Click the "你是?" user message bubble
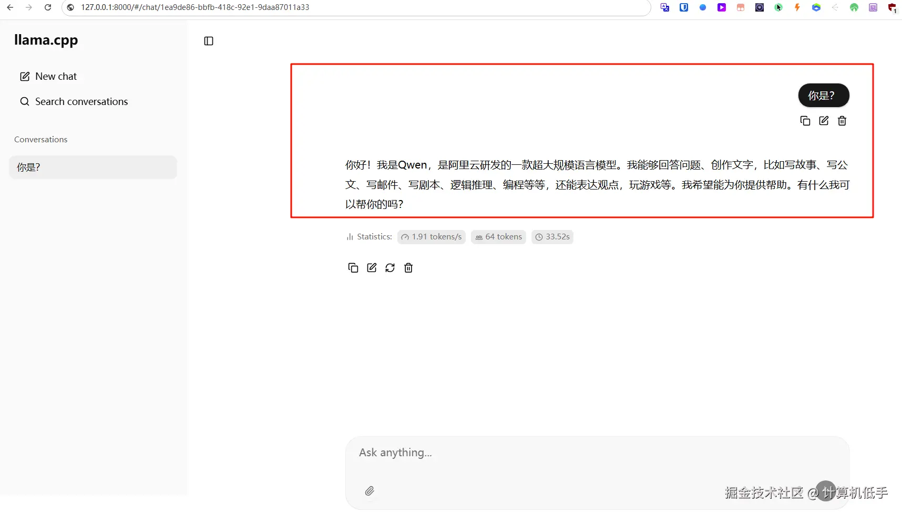This screenshot has height=514, width=902. point(824,96)
